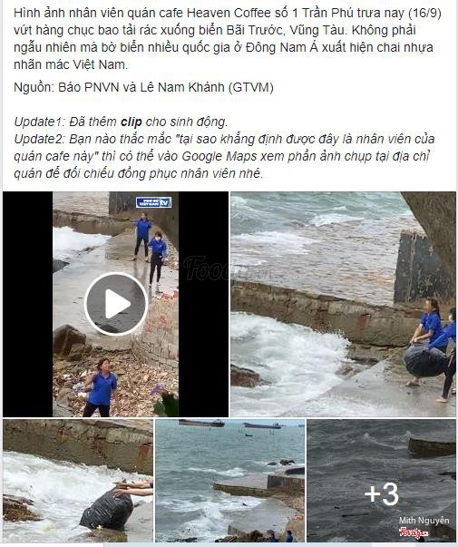Click the two blue-shirt women atop the video
The image size is (458, 547).
pyautogui.click(x=150, y=249)
